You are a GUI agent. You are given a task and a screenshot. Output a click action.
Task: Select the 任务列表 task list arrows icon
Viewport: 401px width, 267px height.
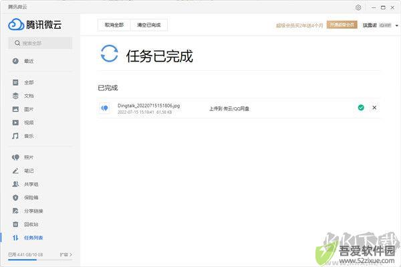(15, 238)
